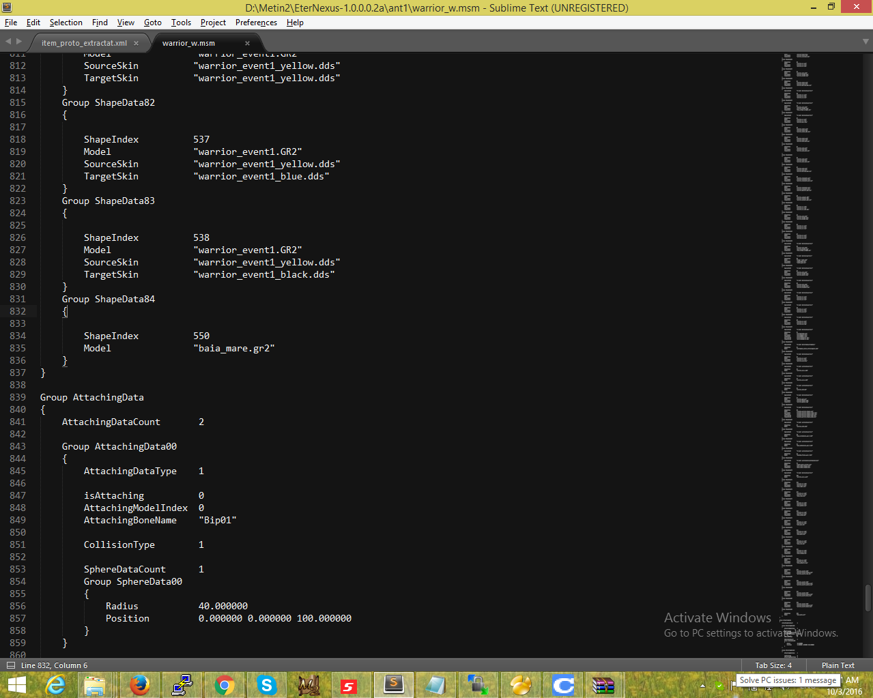Open the blue C taskbar app
This screenshot has height=698, width=873.
click(562, 684)
